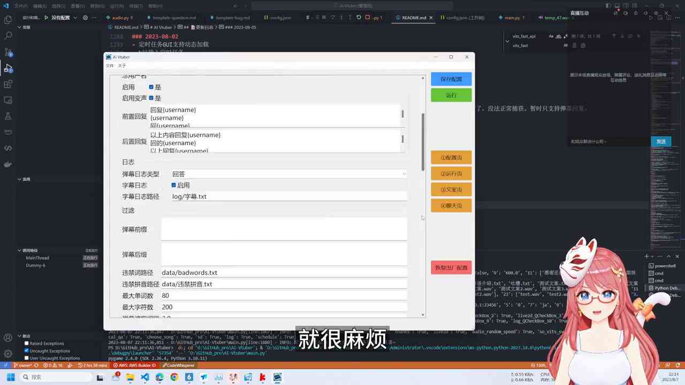
Task: Click the 最大单词数 field with 80
Action: [x=284, y=296]
